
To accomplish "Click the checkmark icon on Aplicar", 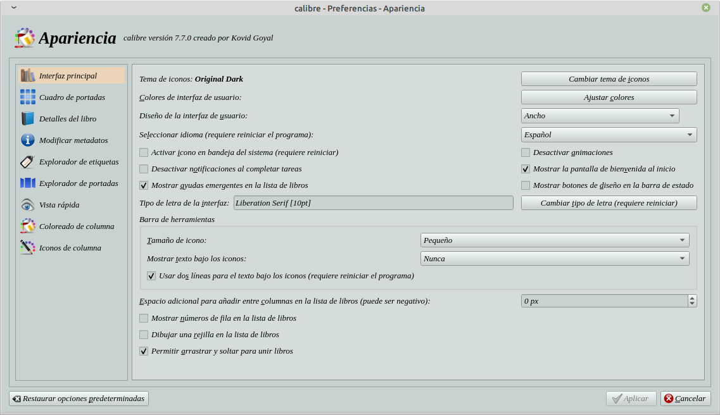I will click(x=617, y=399).
